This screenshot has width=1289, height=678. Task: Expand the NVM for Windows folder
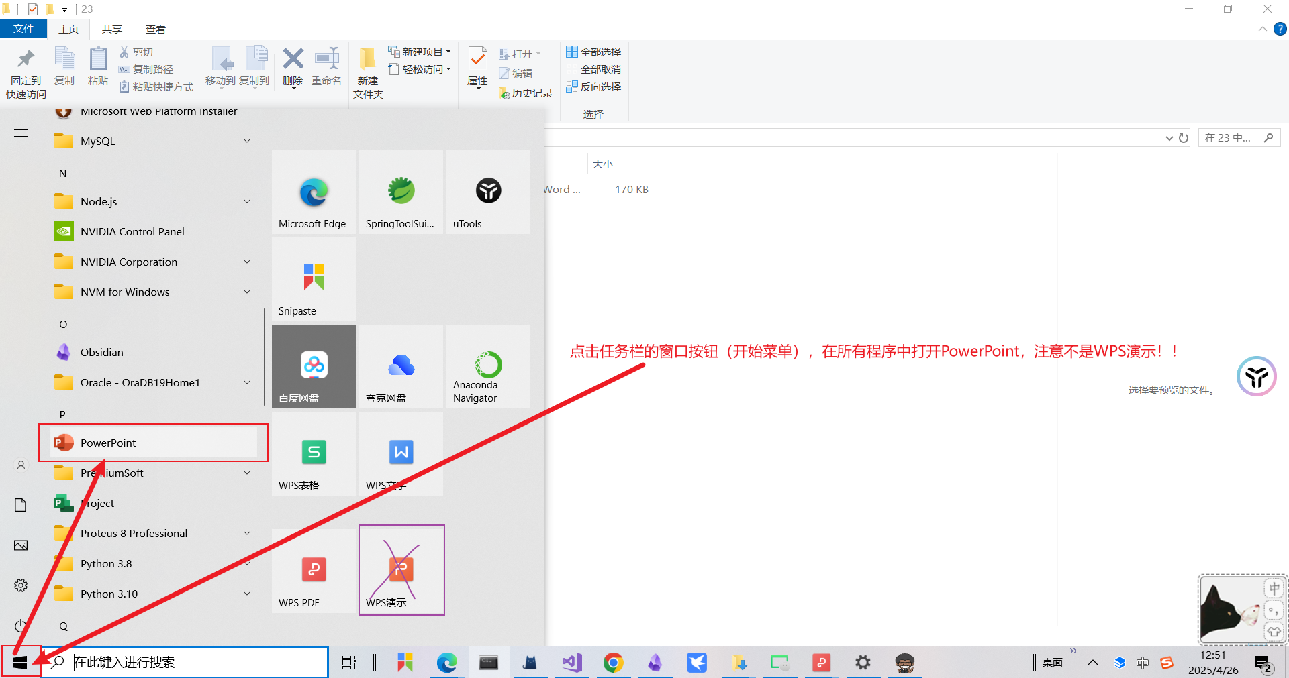(x=247, y=292)
